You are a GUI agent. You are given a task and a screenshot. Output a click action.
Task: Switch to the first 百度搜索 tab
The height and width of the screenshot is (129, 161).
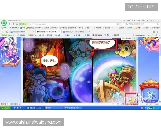coord(22,32)
